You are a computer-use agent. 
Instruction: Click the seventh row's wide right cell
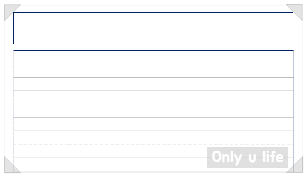click(x=181, y=137)
